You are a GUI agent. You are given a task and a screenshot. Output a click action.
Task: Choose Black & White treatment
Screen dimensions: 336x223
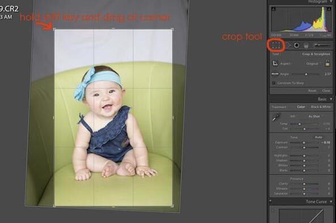coord(321,107)
